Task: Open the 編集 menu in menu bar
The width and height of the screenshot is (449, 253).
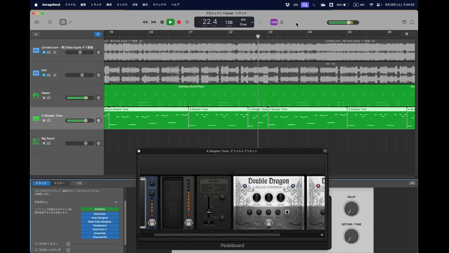Action: point(83,5)
